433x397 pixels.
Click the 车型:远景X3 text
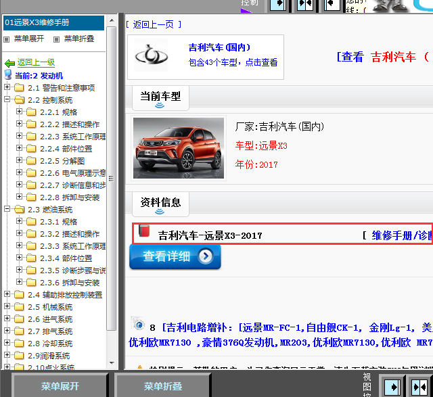pos(261,145)
